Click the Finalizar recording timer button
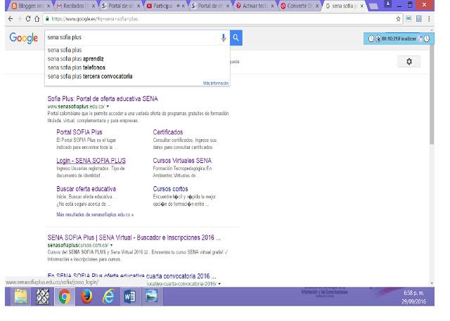The image size is (450, 321). point(399,39)
